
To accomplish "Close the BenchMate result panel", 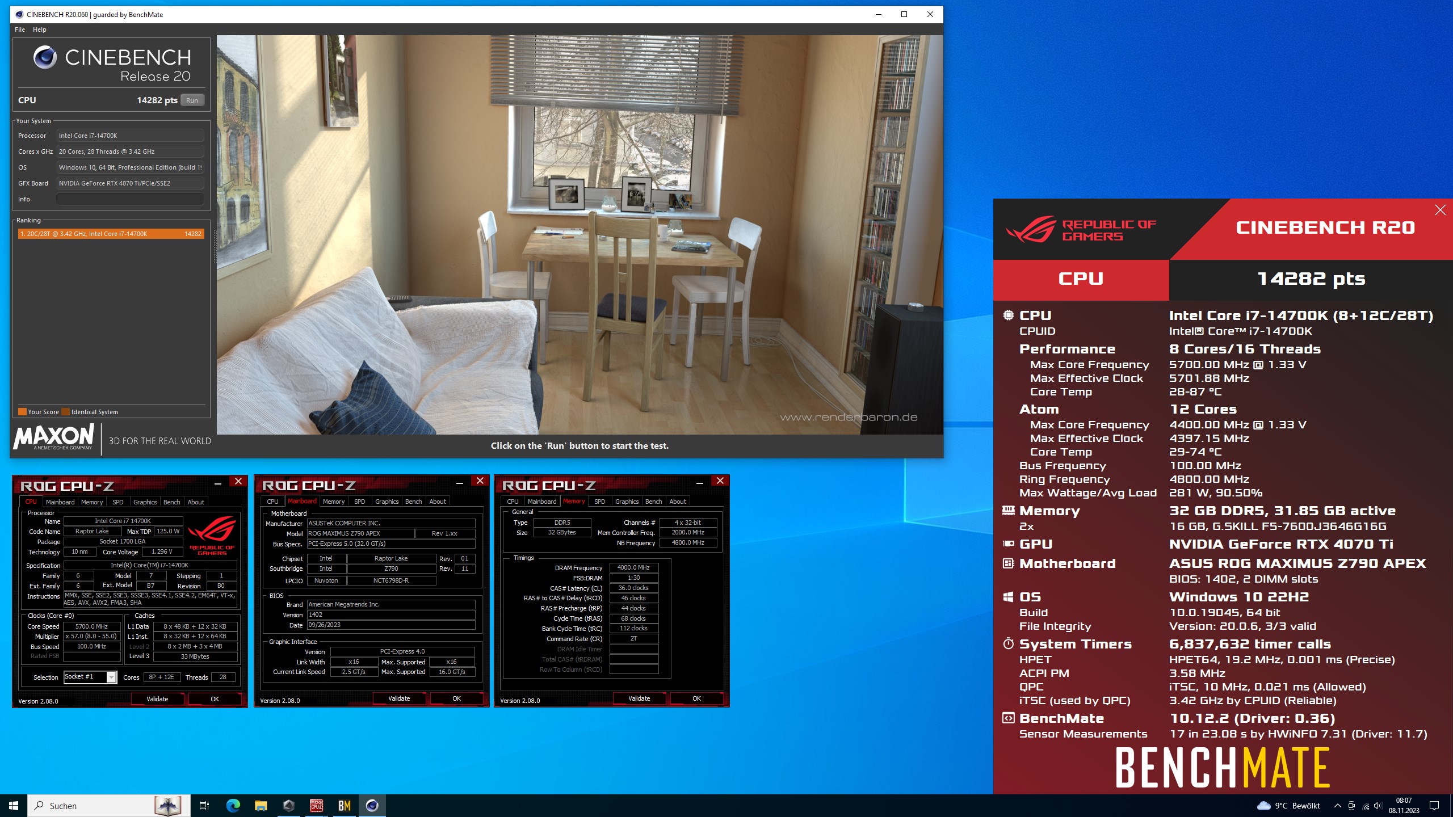I will [x=1440, y=210].
